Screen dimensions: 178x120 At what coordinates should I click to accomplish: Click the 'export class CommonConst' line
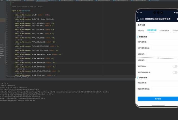point(24,11)
